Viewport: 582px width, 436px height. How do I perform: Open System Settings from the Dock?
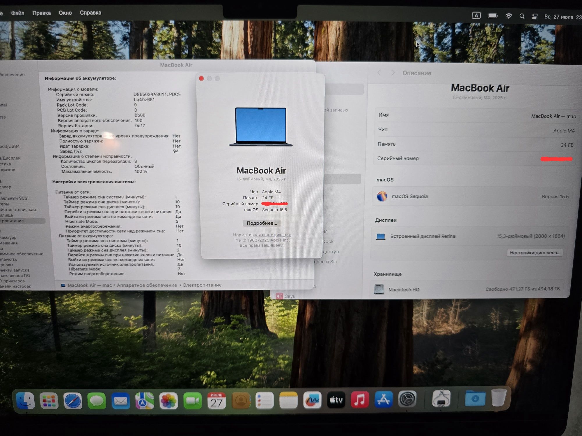click(x=407, y=399)
